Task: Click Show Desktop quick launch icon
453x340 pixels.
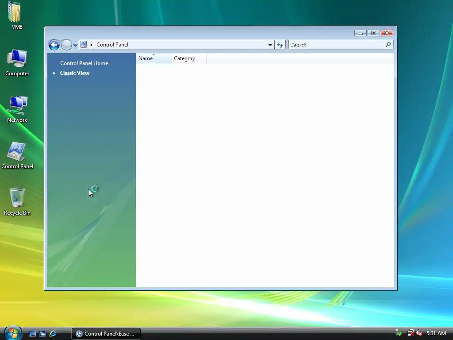Action: 32,334
